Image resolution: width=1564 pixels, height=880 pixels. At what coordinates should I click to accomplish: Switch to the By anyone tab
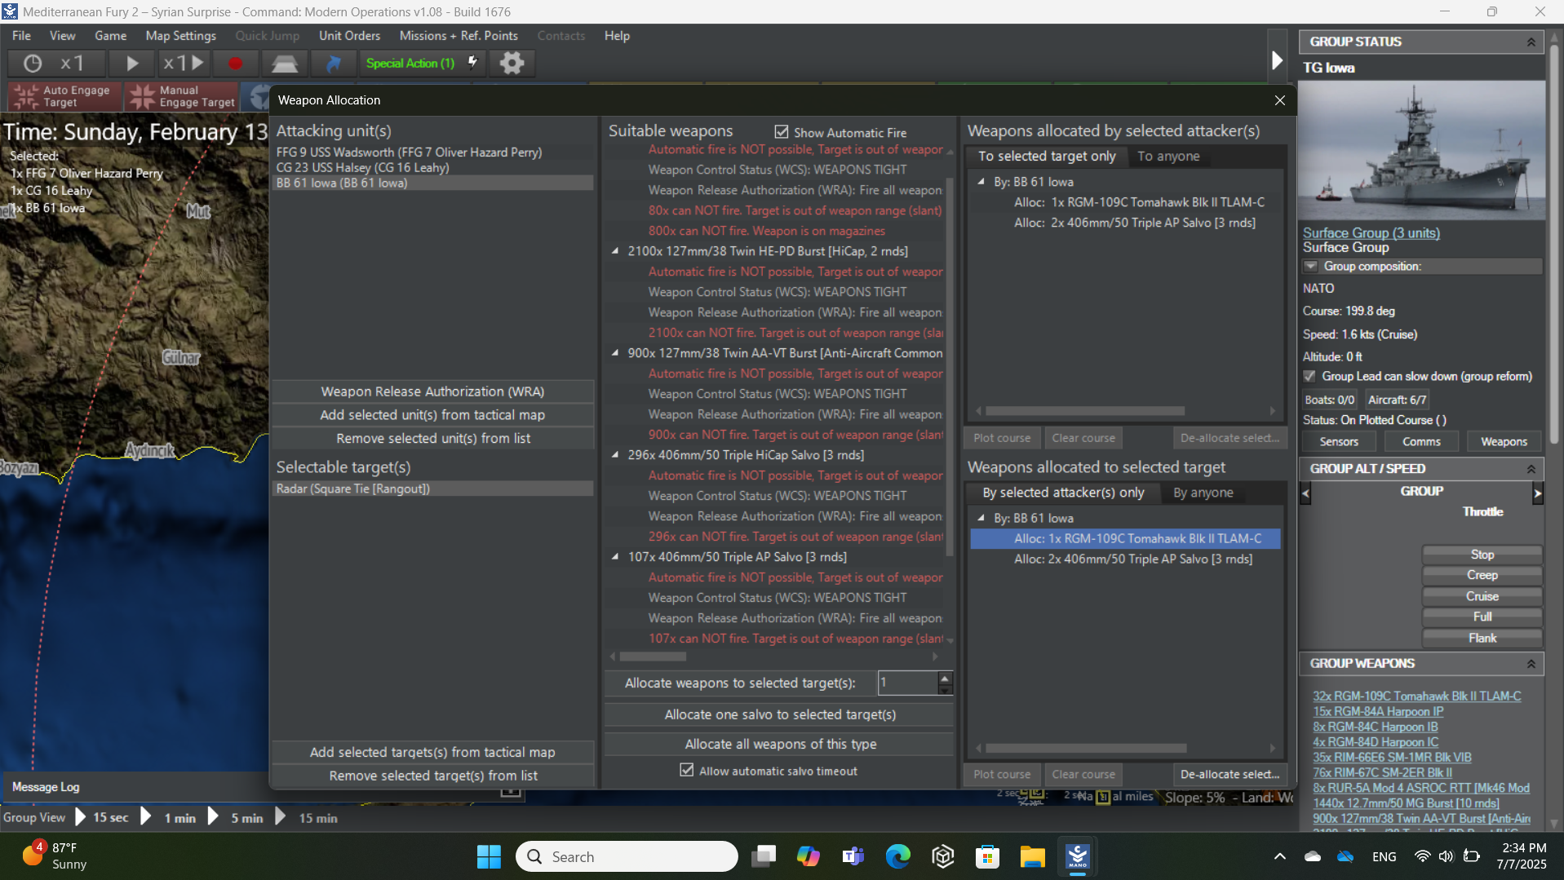pos(1203,493)
